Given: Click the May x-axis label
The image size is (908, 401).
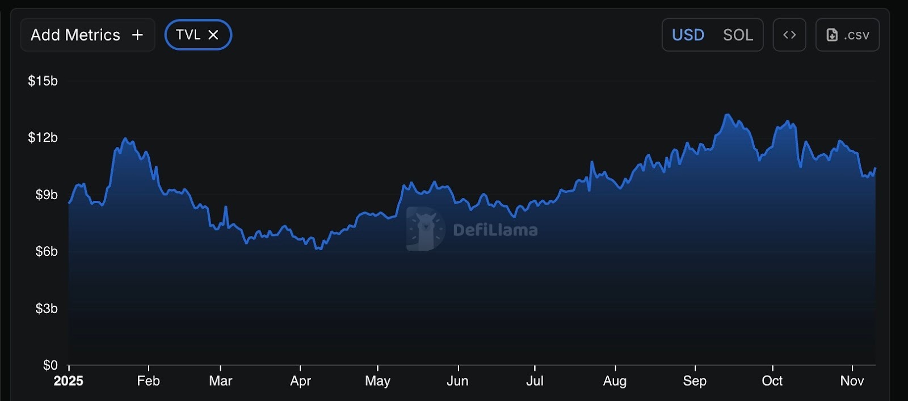Looking at the screenshot, I should point(377,381).
